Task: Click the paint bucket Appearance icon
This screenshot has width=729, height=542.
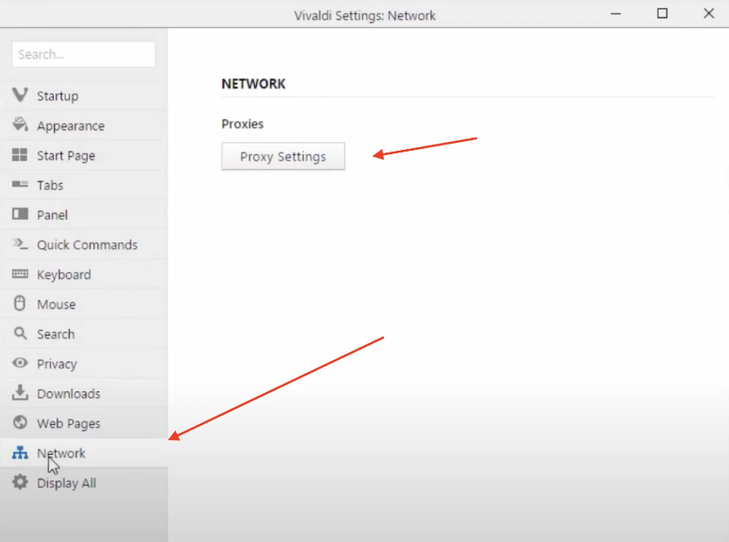Action: coord(20,125)
